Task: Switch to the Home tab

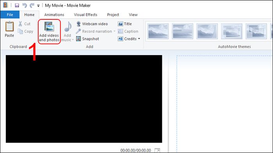Action: pyautogui.click(x=29, y=15)
